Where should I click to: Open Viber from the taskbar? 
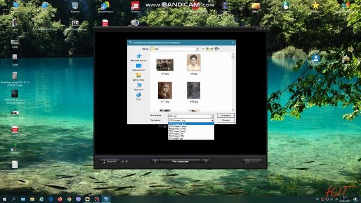(x=78, y=199)
